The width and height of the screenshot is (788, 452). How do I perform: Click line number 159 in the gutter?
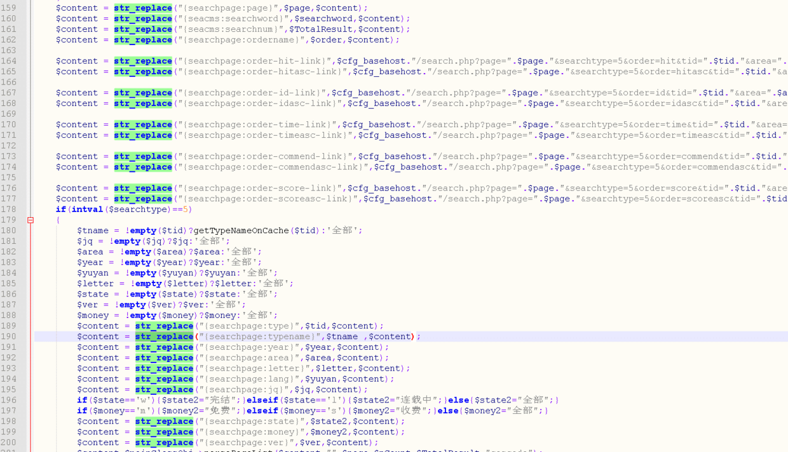pos(8,8)
